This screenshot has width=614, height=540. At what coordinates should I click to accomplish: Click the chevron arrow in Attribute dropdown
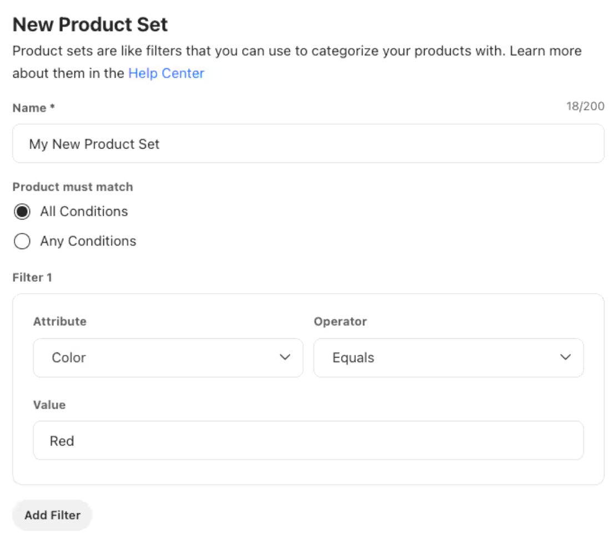tap(285, 358)
